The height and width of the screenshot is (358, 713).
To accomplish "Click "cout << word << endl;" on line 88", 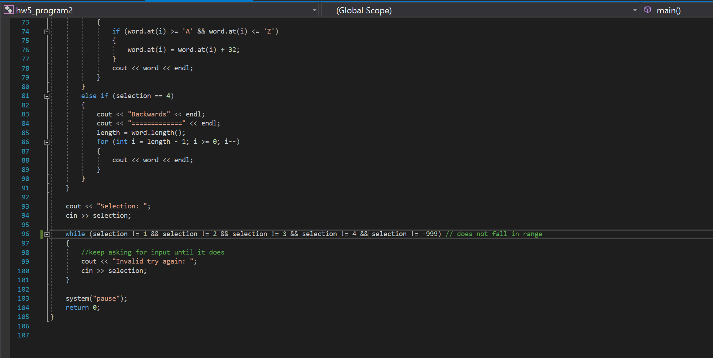I will click(x=153, y=160).
